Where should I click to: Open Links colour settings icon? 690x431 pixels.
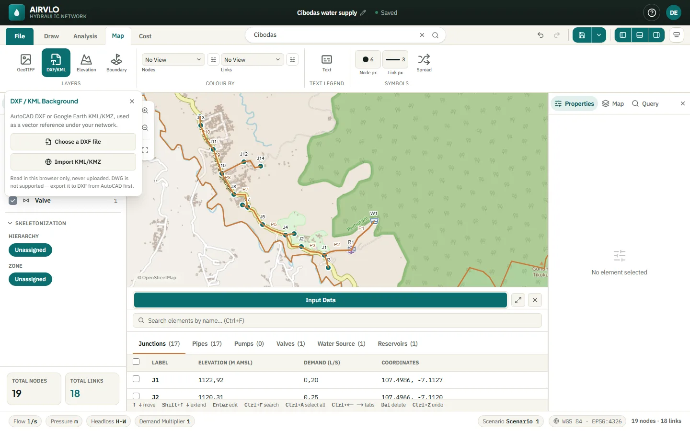pos(292,59)
